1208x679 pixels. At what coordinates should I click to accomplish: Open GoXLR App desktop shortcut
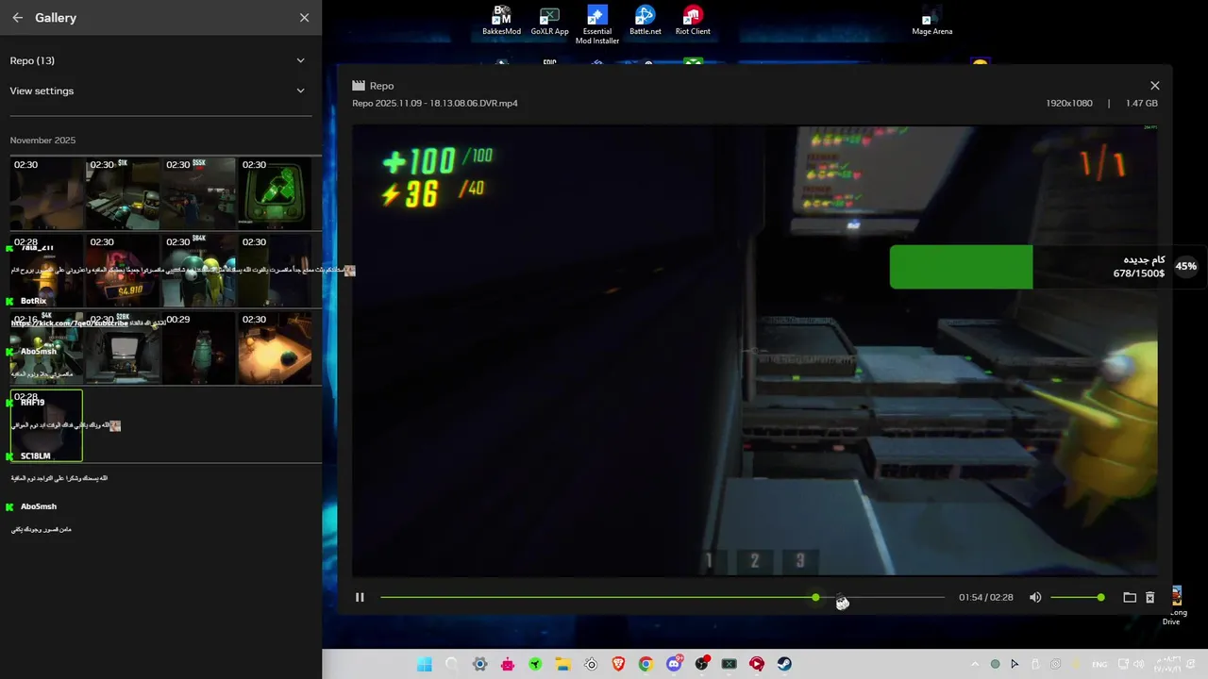pos(549,21)
